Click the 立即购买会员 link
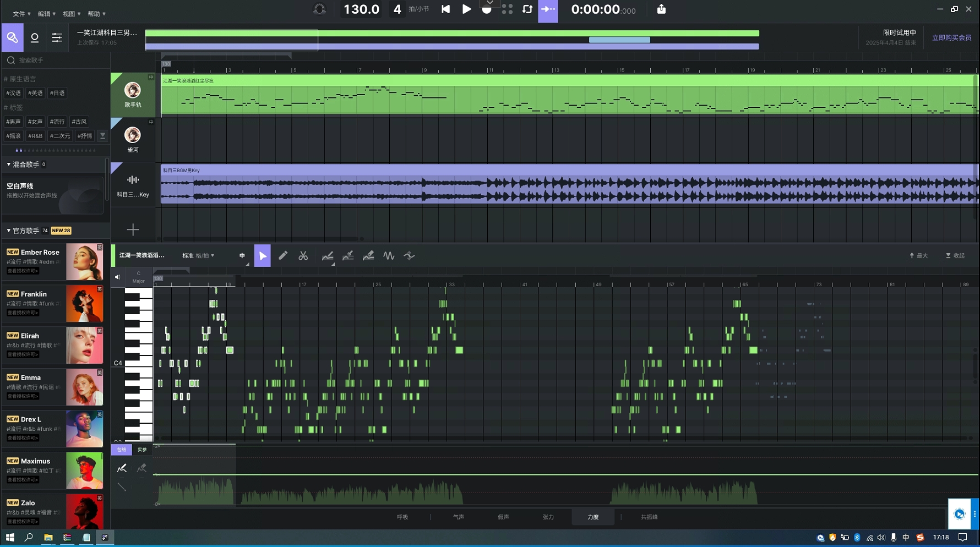 point(951,38)
